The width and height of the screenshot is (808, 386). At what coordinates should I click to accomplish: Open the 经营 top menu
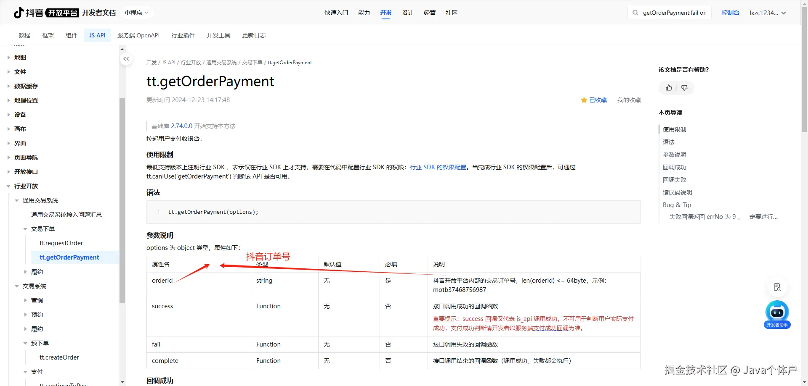click(x=430, y=13)
